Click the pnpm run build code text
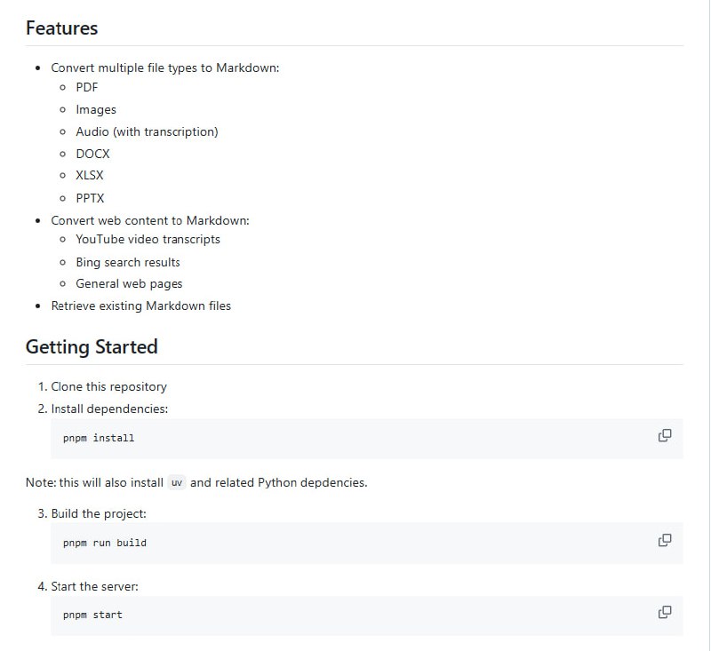The width and height of the screenshot is (711, 651). coord(104,543)
